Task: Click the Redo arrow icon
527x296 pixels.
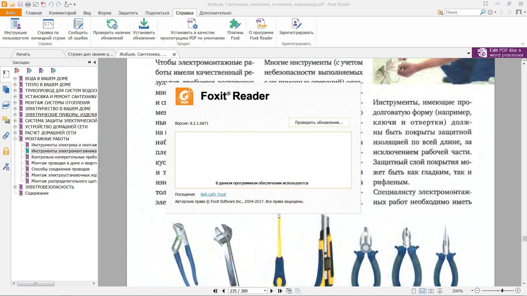Action: (x=58, y=4)
